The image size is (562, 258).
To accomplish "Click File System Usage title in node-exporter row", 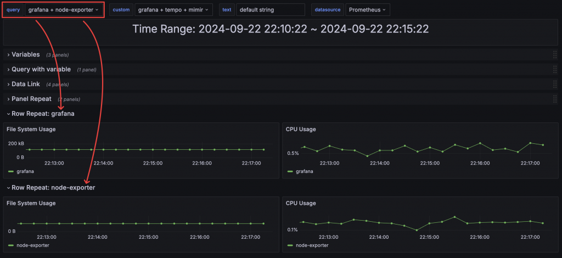I will tap(31, 203).
